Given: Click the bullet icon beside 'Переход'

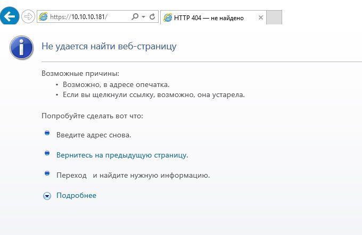Looking at the screenshot, I should 47,173.
